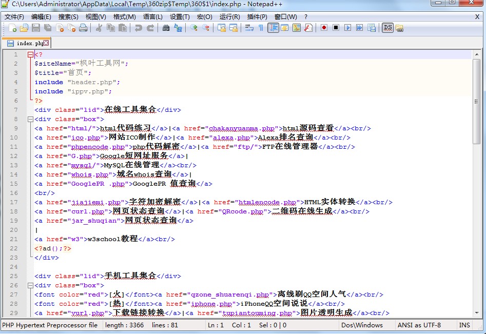The width and height of the screenshot is (486, 334).
Task: Toggle Show all characters pilcrow button
Action: click(261, 28)
